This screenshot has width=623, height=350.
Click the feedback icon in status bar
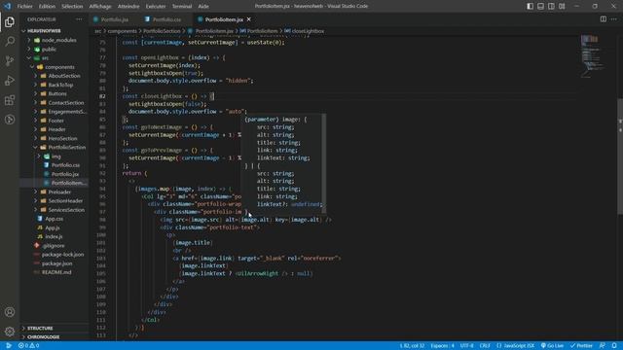pyautogui.click(x=603, y=346)
